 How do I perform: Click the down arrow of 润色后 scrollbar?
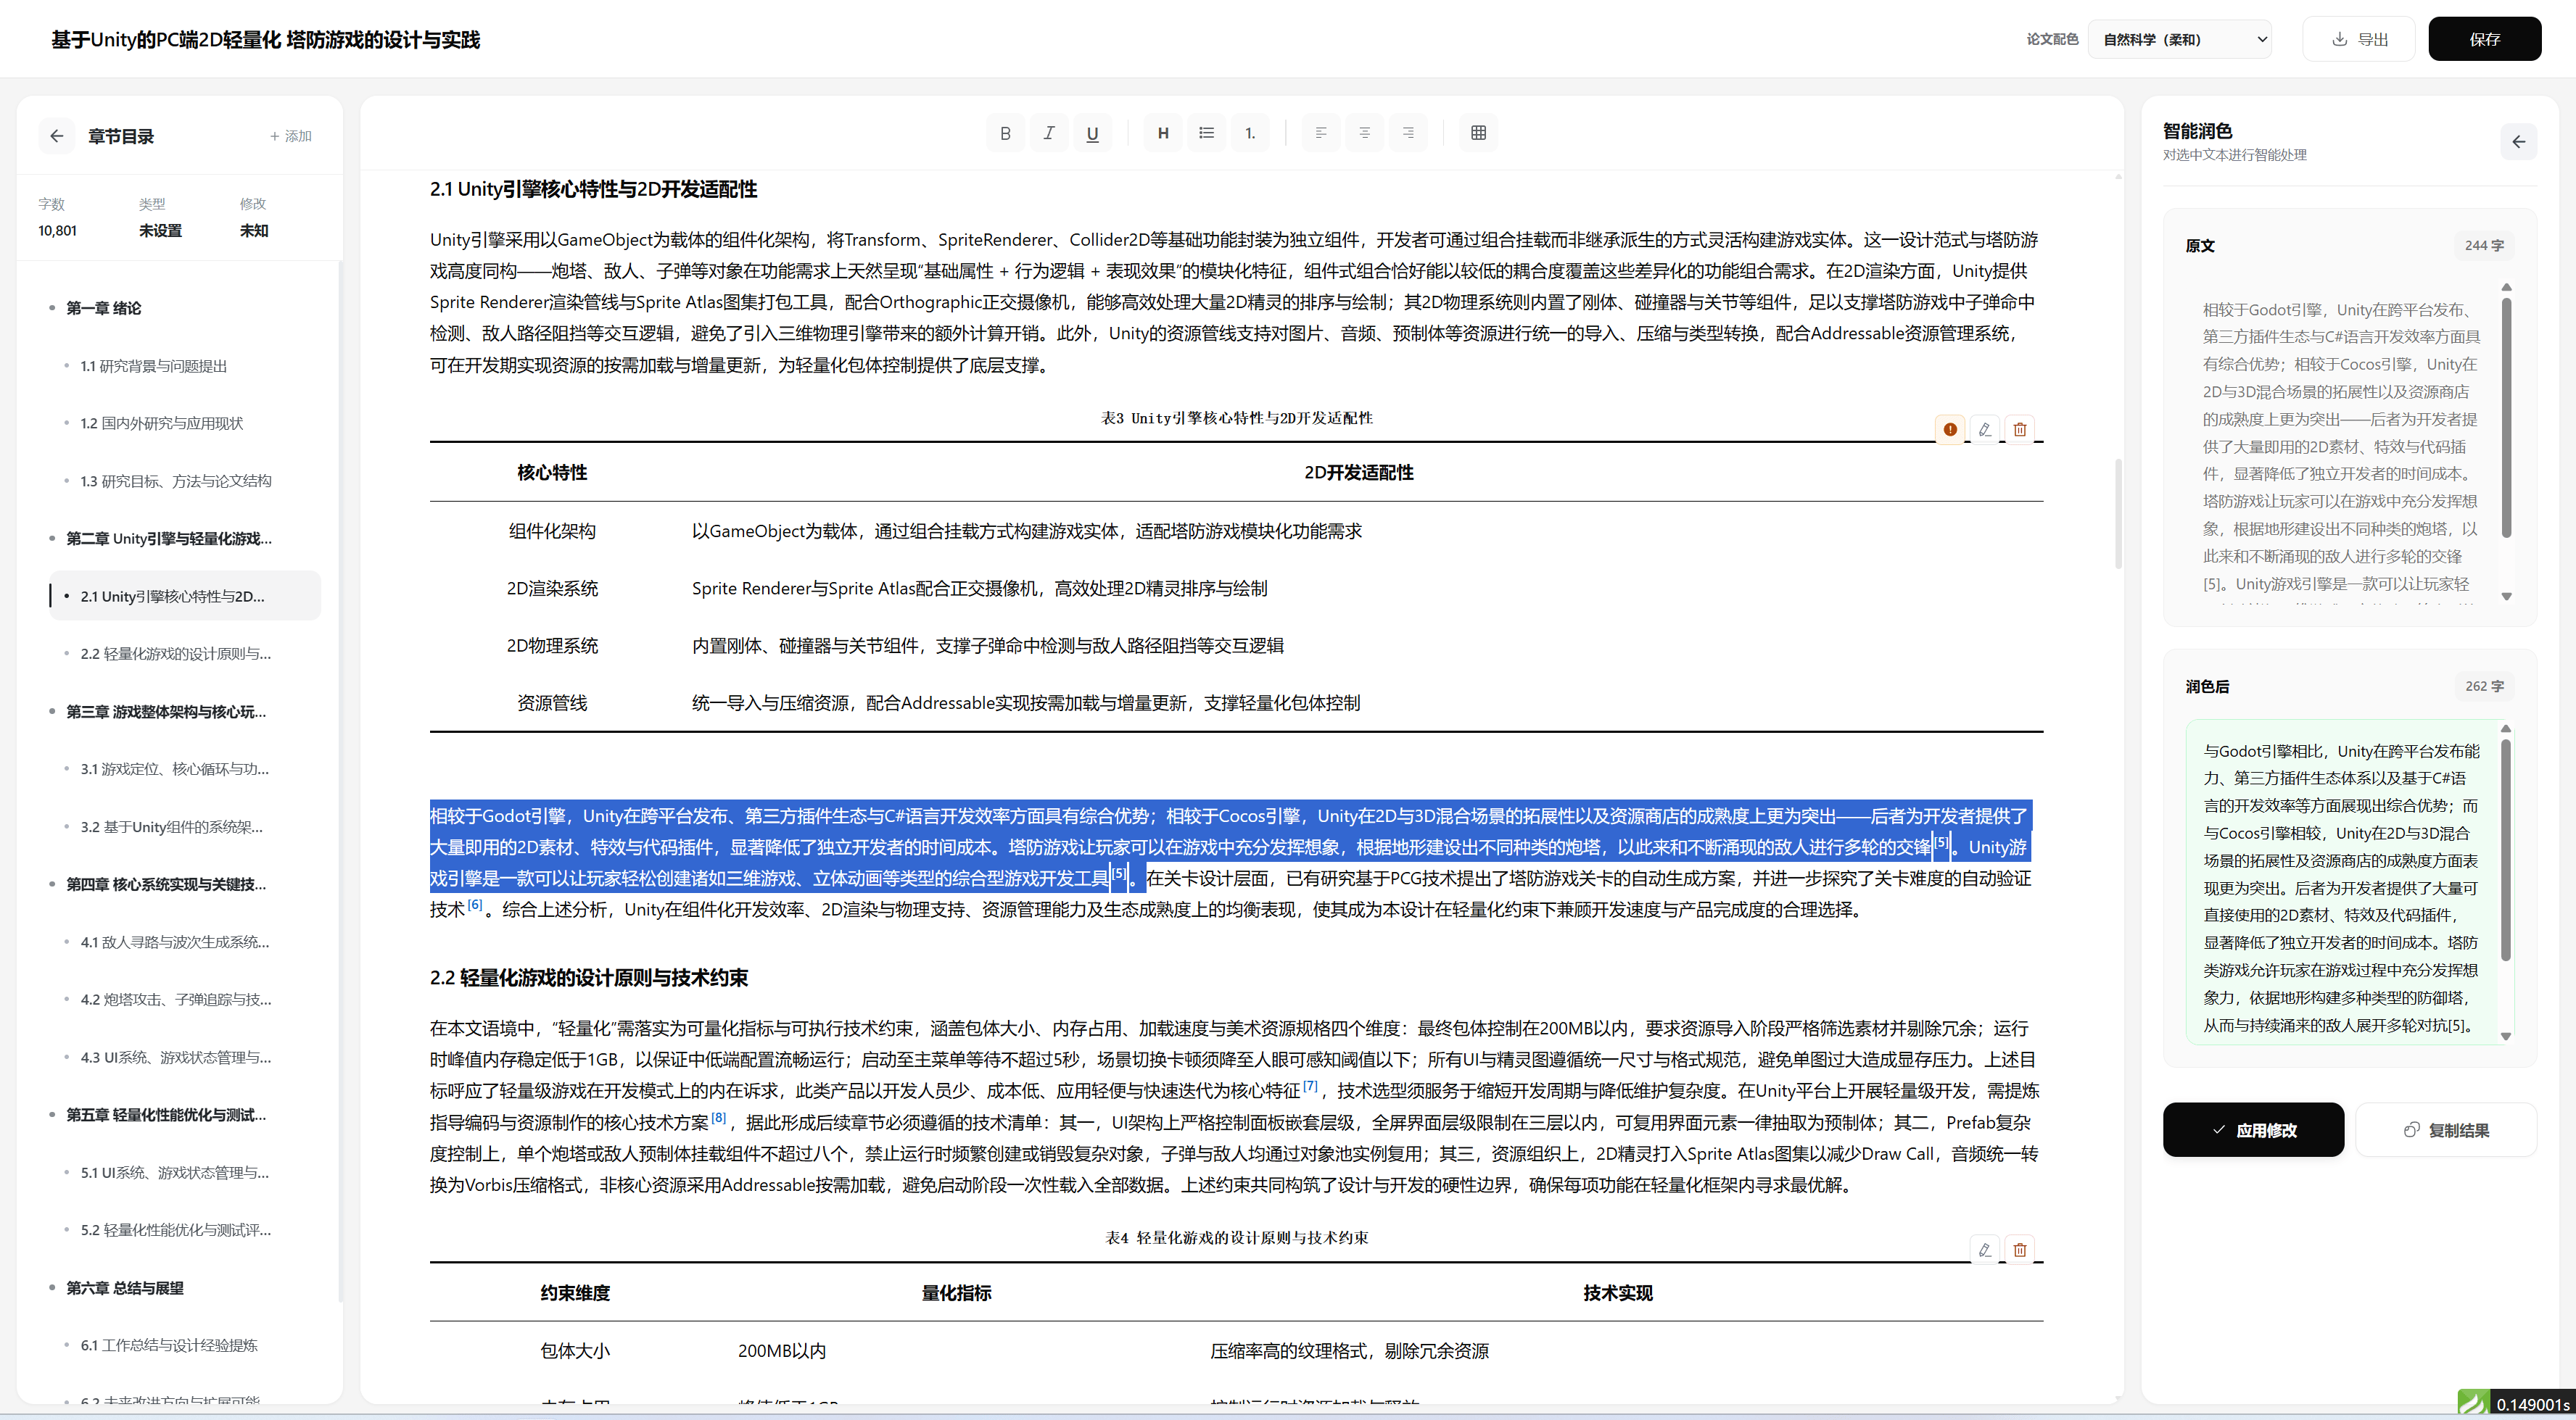pos(2507,1037)
